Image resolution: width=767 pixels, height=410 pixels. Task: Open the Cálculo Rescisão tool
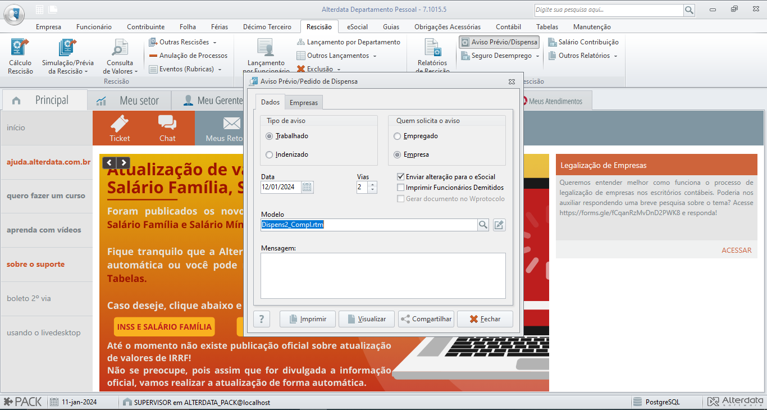[x=21, y=56]
